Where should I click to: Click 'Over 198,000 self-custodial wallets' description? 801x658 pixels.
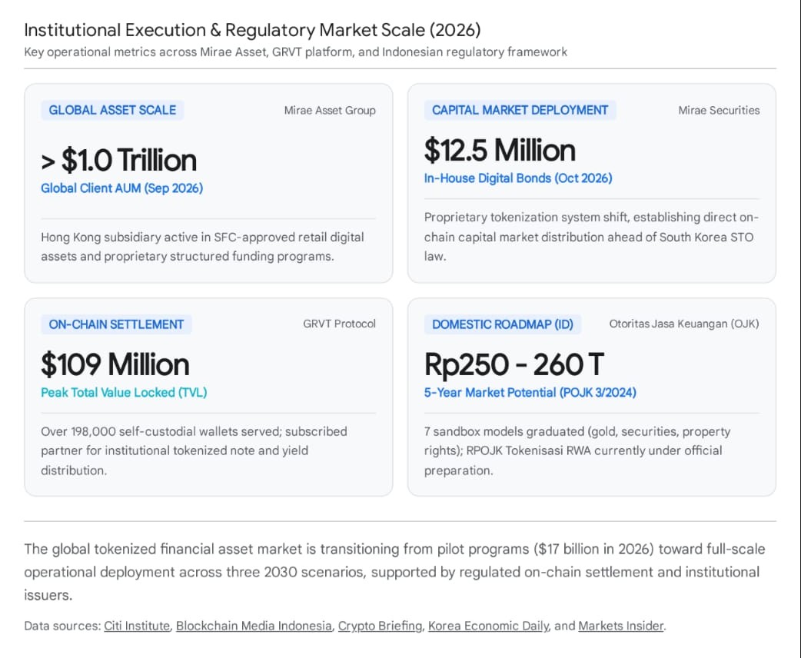click(194, 450)
